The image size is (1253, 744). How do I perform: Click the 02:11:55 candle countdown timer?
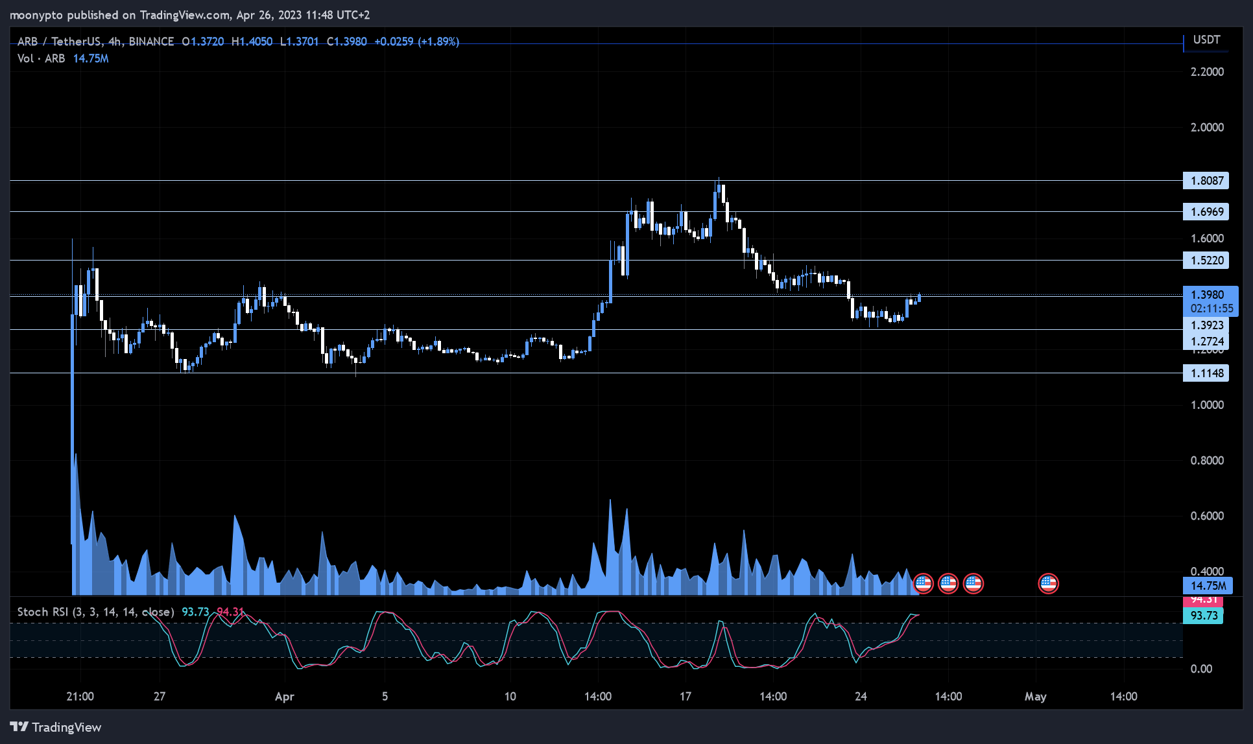(1211, 308)
